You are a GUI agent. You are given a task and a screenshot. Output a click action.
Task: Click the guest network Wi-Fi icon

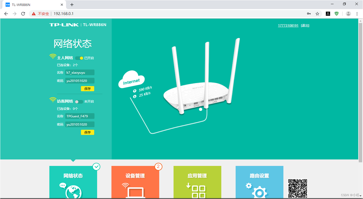[x=53, y=100]
